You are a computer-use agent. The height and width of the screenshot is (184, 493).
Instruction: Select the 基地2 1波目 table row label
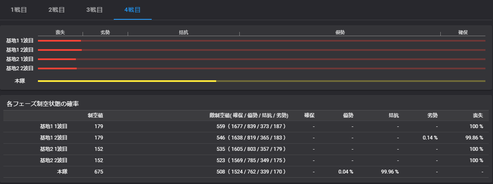54,149
